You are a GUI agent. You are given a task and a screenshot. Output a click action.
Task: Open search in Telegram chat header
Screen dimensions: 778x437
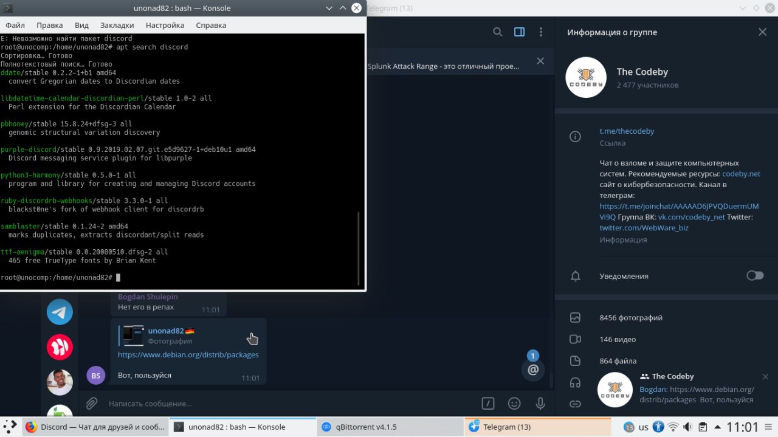tap(497, 32)
